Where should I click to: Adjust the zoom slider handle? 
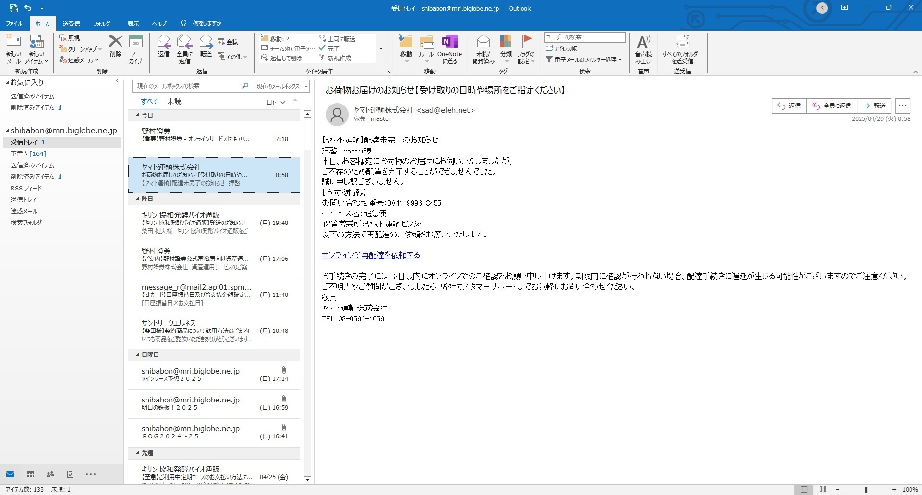point(866,490)
